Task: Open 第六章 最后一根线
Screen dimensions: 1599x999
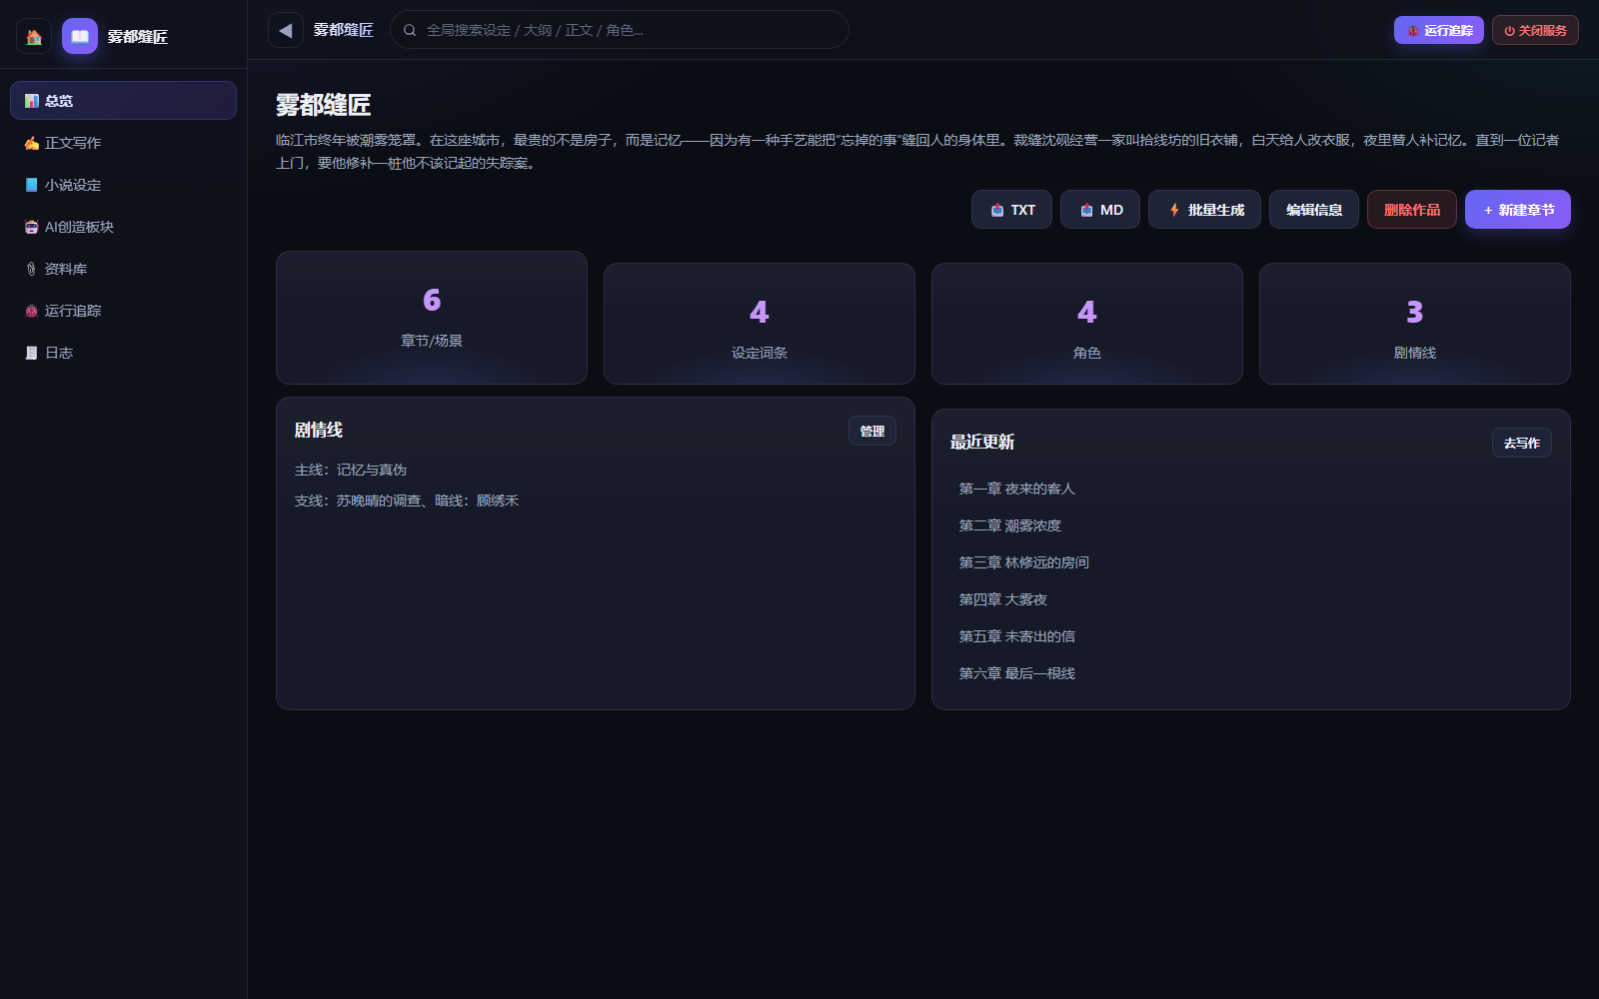Action: [x=1017, y=673]
